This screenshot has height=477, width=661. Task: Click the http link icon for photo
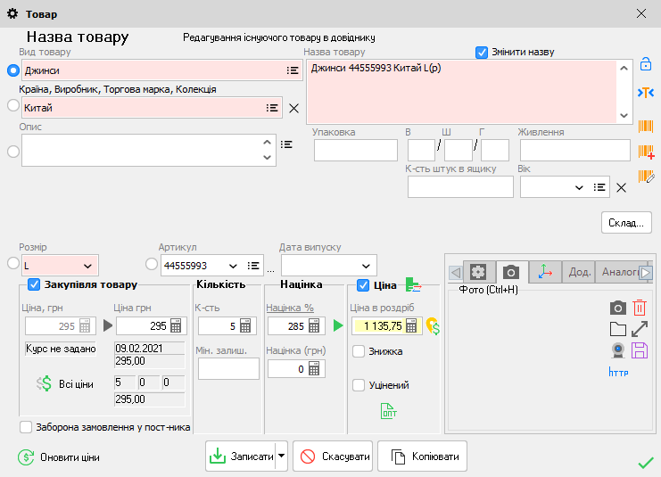point(617,371)
